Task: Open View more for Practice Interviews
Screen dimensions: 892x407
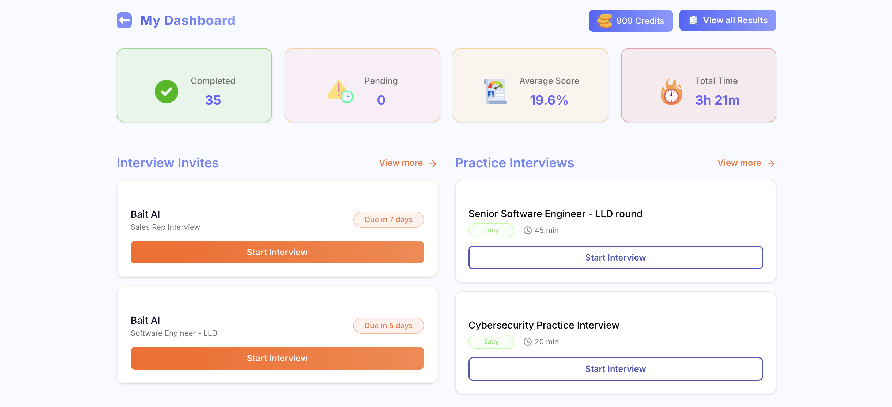Action: coord(746,163)
